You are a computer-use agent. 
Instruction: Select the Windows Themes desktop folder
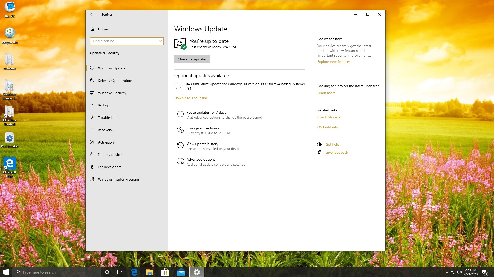(10, 90)
